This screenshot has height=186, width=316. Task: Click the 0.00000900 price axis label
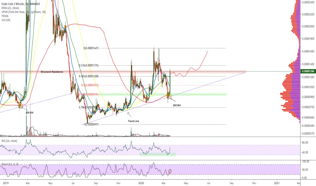click(308, 97)
